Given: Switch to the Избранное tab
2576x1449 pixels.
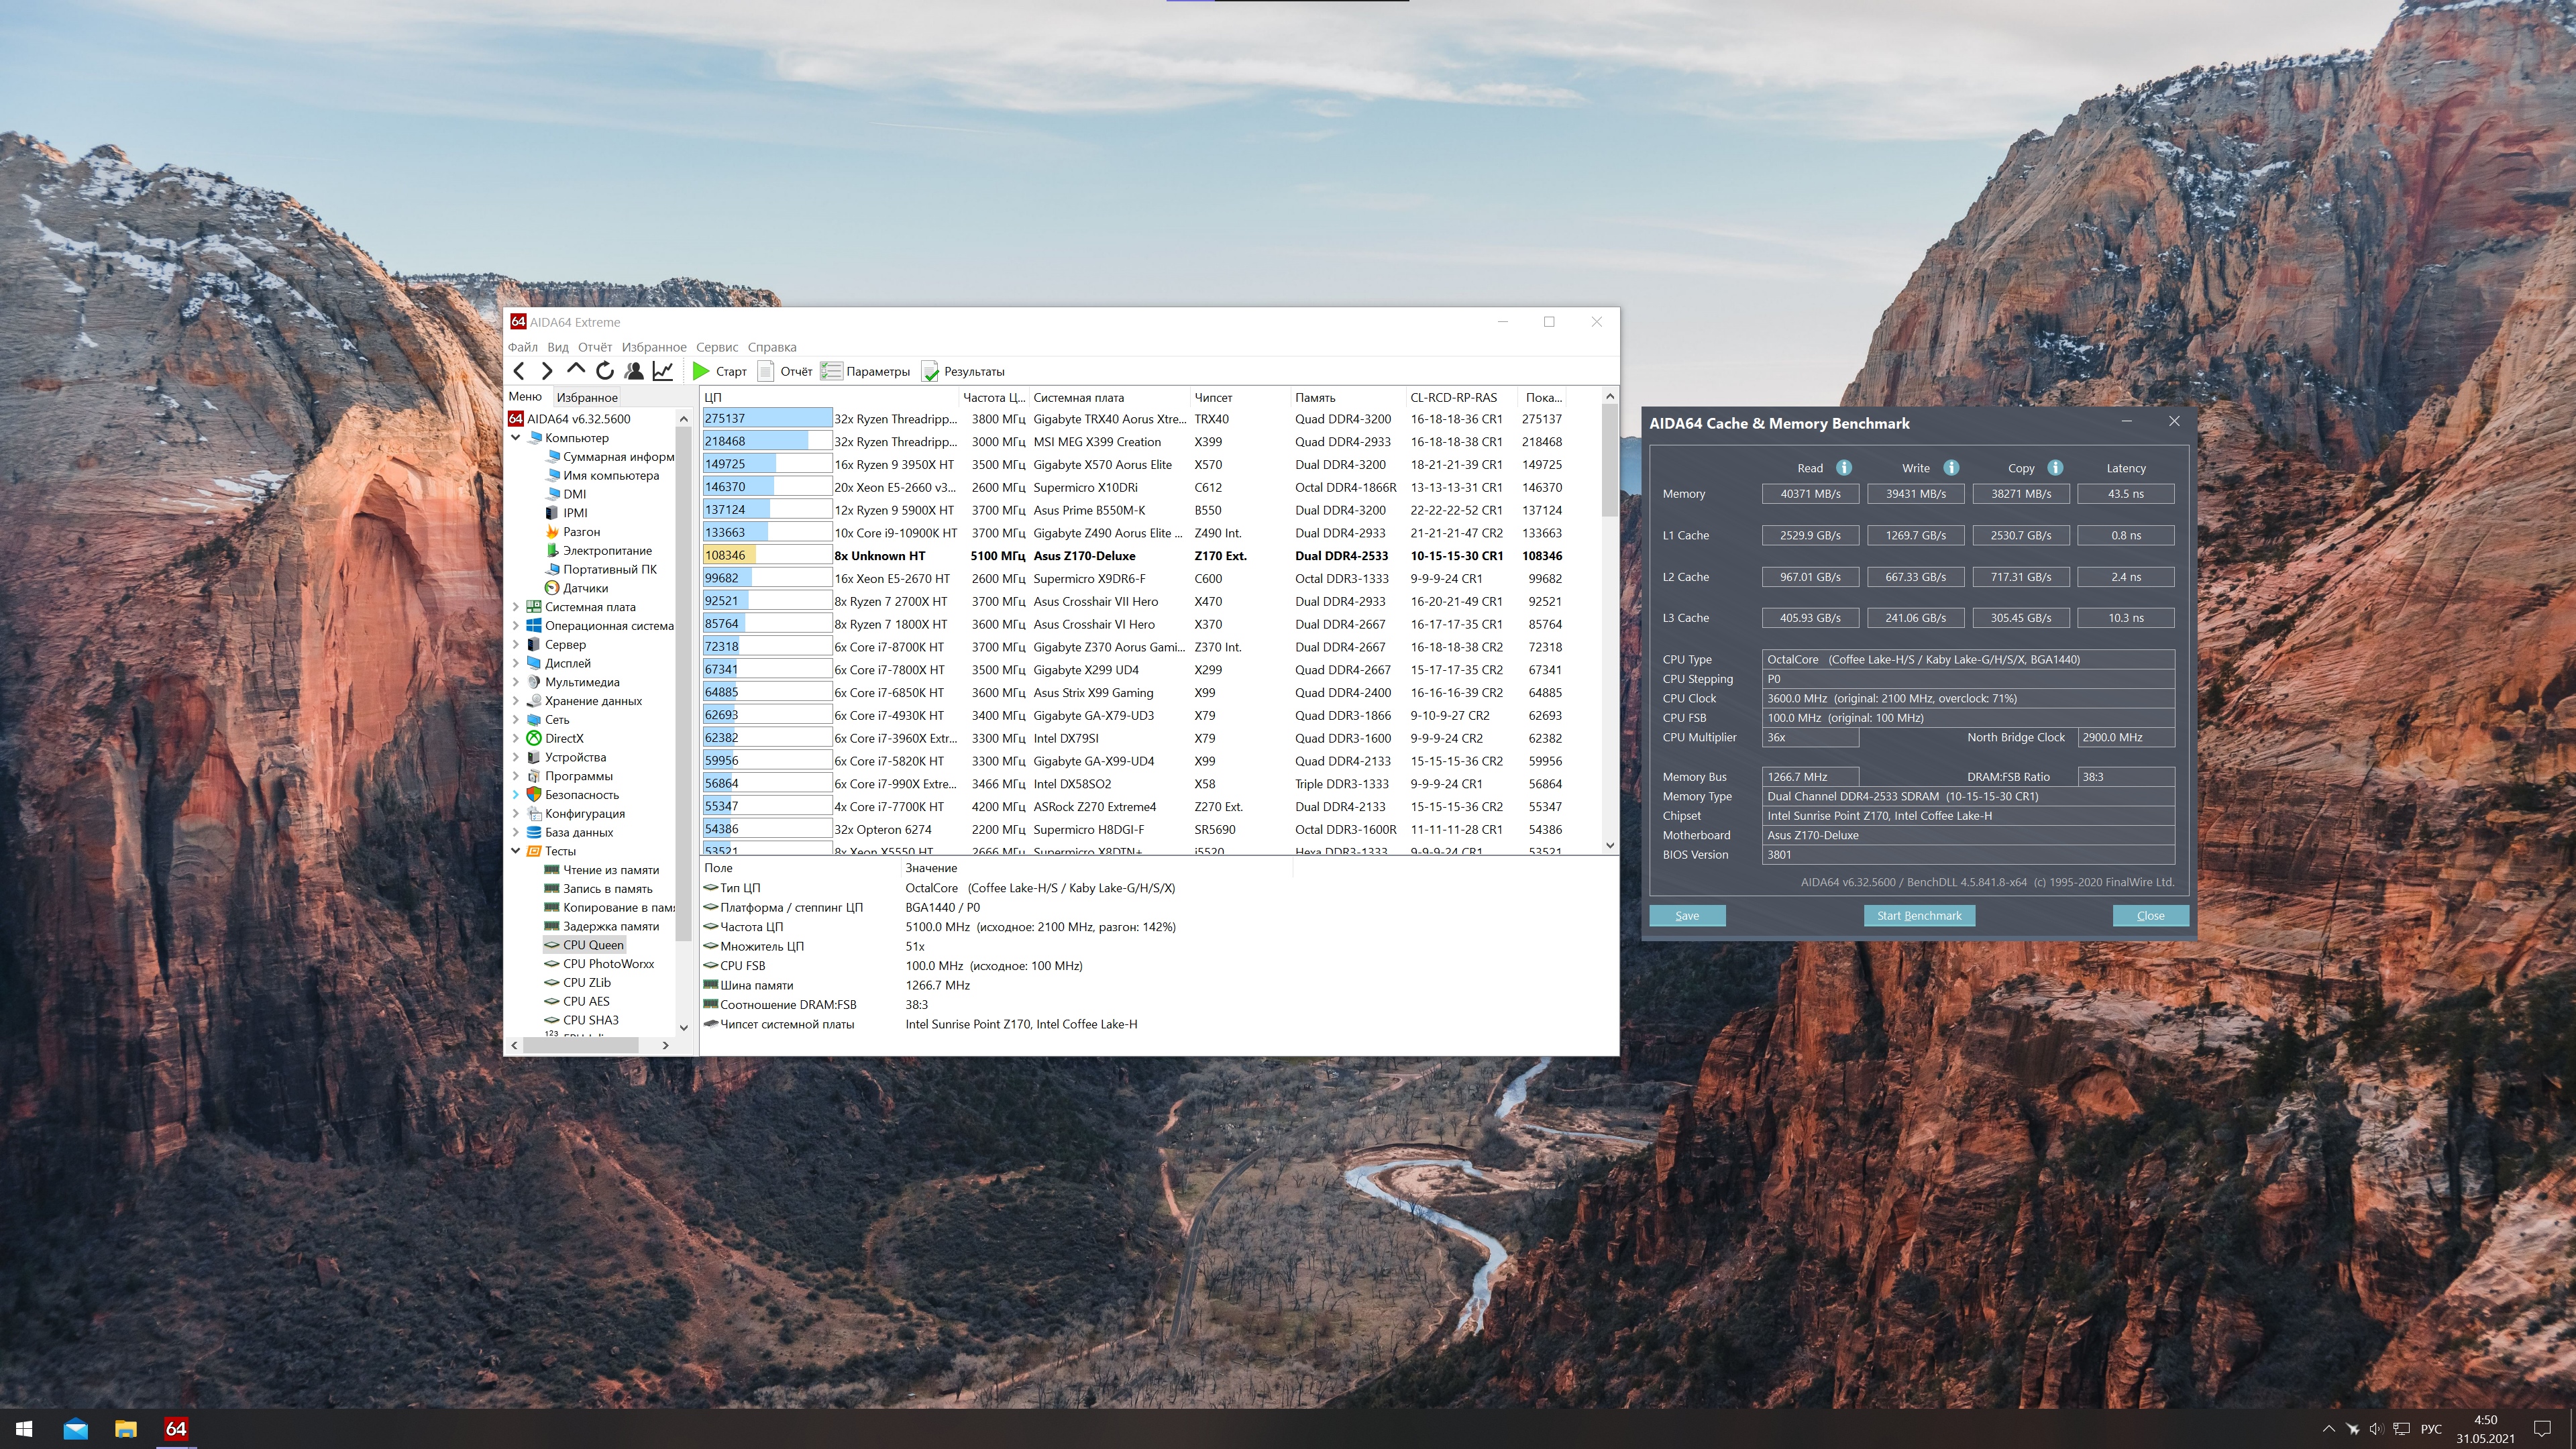Looking at the screenshot, I should point(587,397).
